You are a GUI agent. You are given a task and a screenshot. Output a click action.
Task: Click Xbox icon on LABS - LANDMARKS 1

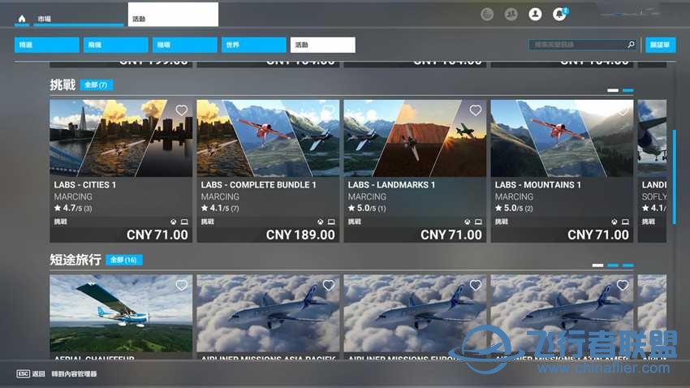click(x=468, y=222)
